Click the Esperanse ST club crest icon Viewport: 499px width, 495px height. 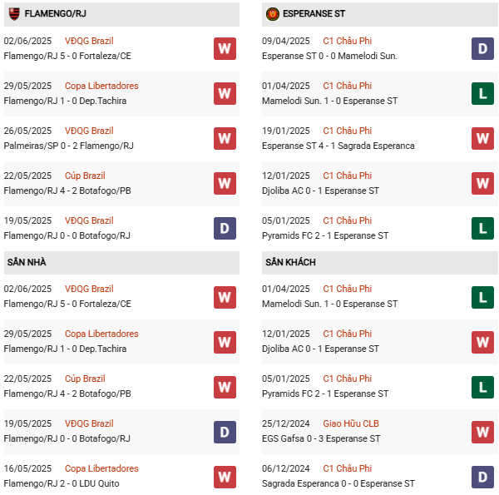tap(272, 14)
